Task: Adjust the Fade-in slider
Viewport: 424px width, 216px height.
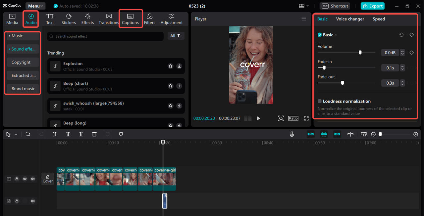Action: [324, 67]
